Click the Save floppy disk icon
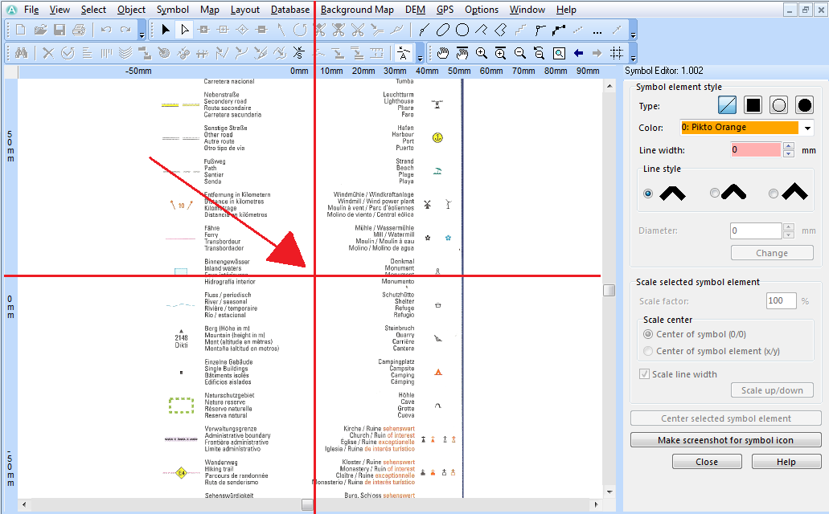 (60, 30)
